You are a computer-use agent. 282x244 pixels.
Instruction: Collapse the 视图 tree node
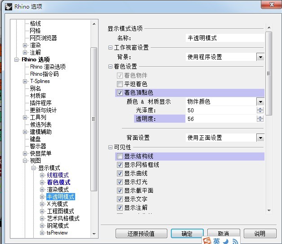(25, 161)
